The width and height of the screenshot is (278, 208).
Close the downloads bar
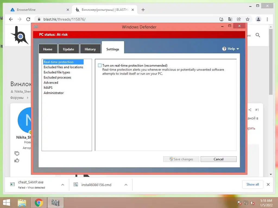coord(268,184)
